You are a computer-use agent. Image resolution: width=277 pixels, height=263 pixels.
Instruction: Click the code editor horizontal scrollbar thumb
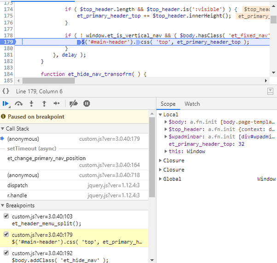pyautogui.click(x=49, y=81)
